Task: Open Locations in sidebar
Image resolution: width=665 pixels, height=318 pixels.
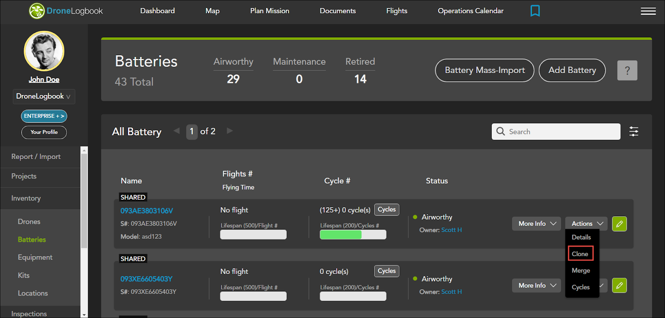Action: 33,293
